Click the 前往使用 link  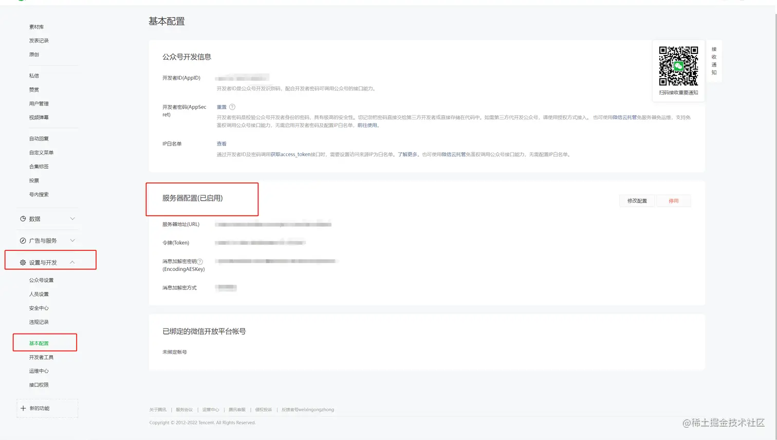(367, 125)
